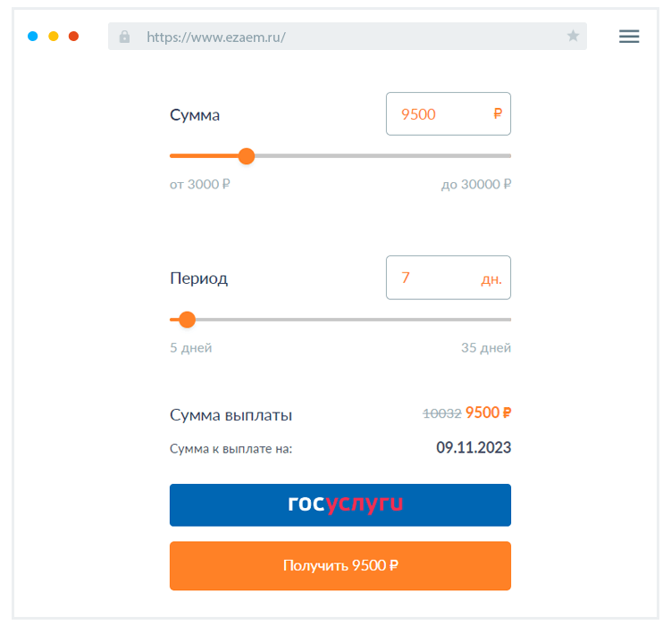
Task: Click the 'до 30000 ₽' maximum label
Action: [x=476, y=184]
